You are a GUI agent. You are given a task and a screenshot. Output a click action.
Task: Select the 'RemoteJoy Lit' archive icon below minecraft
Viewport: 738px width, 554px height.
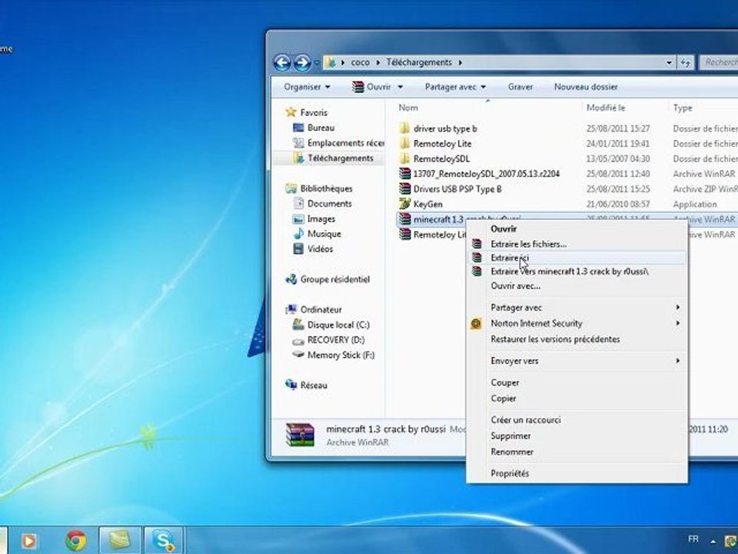404,234
